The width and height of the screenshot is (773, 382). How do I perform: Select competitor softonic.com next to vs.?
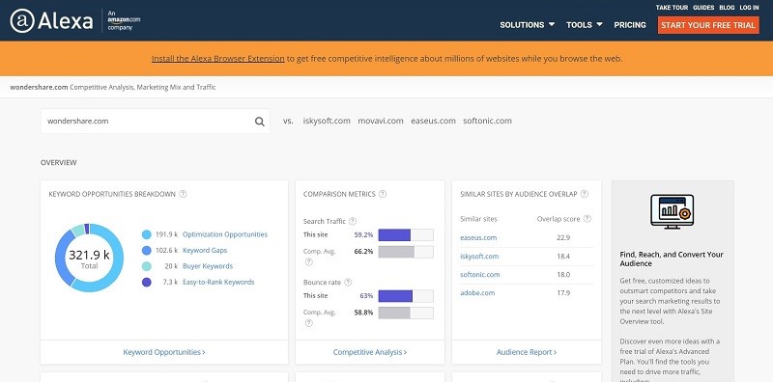coord(488,121)
